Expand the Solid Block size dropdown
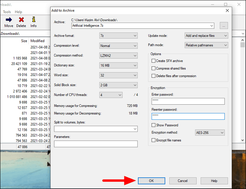Viewport: 246px width, 189px height. 119,85
